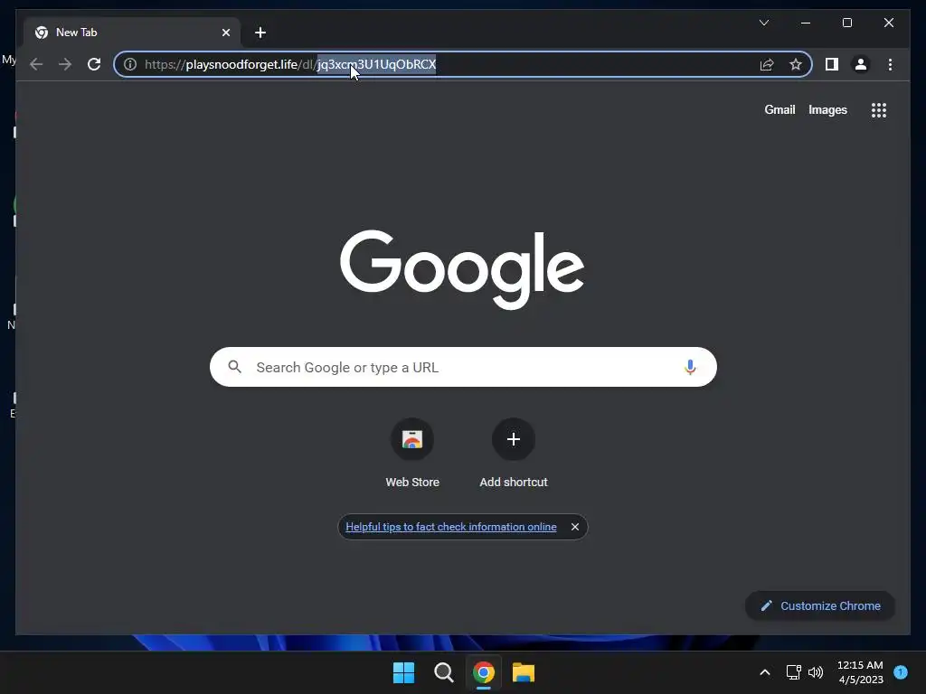Close the New Tab tab

click(225, 33)
